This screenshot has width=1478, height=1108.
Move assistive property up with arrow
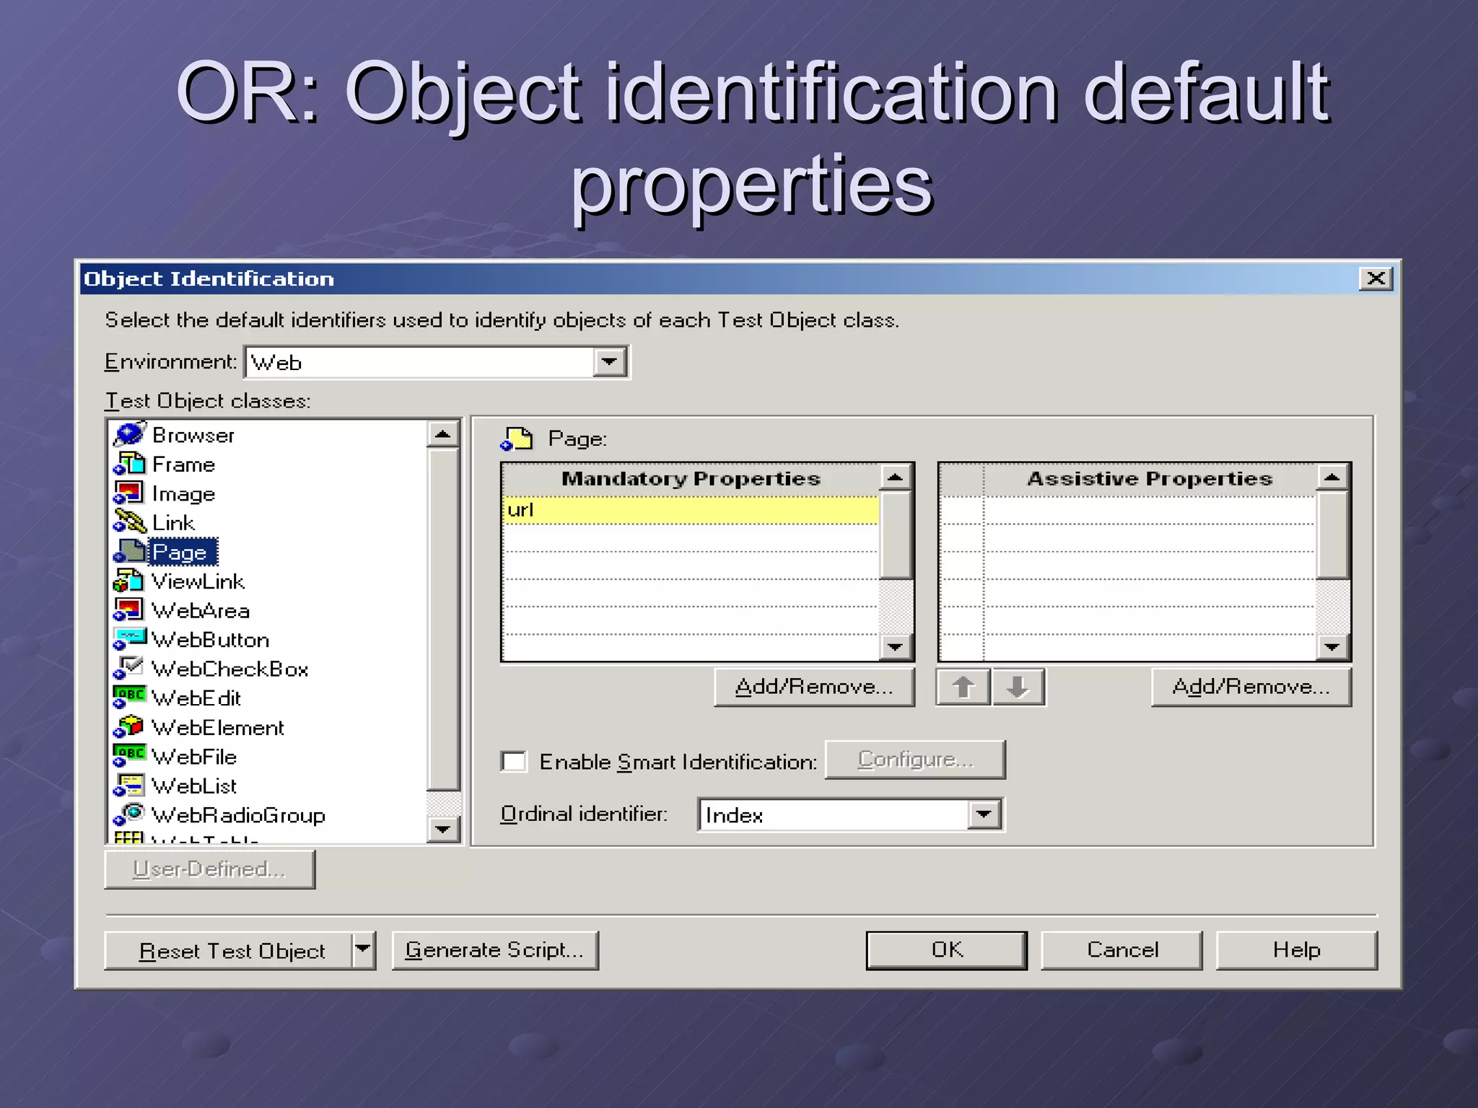963,687
